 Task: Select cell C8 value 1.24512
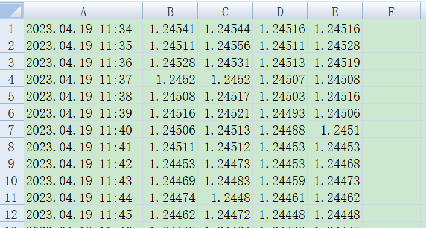(x=225, y=146)
